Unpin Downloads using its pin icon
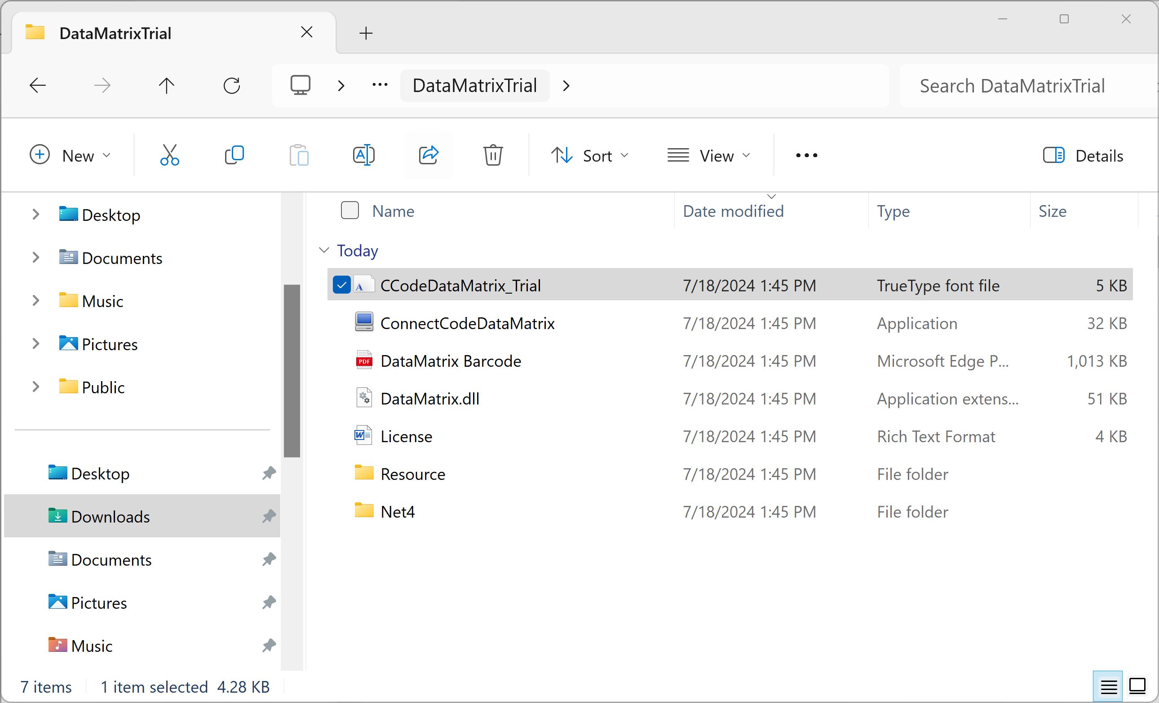Image resolution: width=1159 pixels, height=703 pixels. point(269,516)
